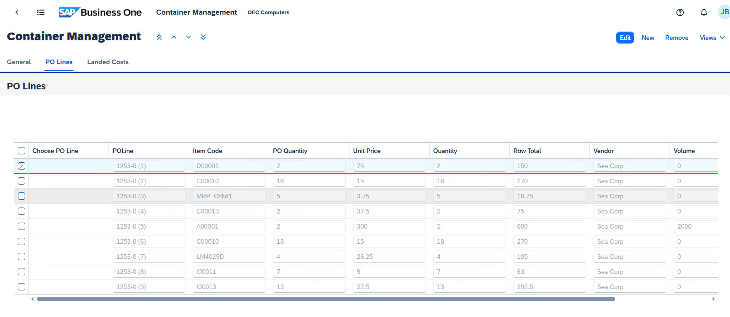
Task: Click the Volume field 2000
Action: (696, 226)
